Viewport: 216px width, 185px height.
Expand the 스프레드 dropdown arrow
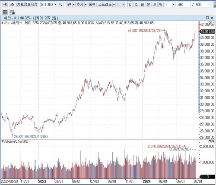[114, 5]
